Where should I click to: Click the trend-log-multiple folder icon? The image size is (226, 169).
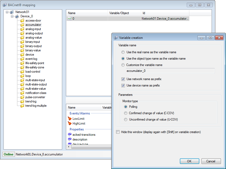click(22, 106)
